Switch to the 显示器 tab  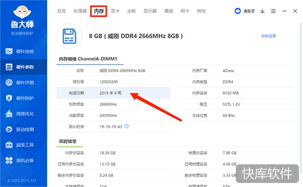pyautogui.click(x=150, y=11)
